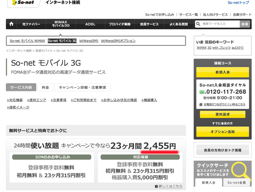Open お電話がつながりにくい時はこちら link
Viewport: 255px width, 192px height.
click(x=224, y=104)
